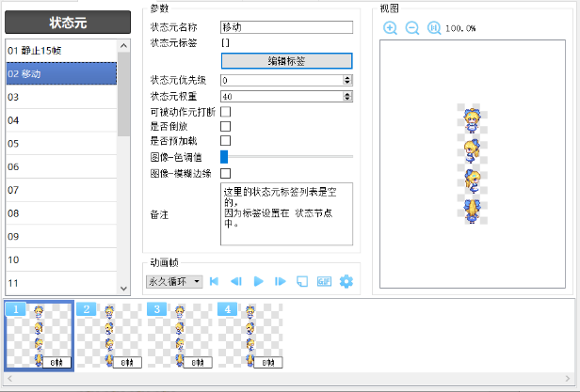
Task: Step forward to next animation frame
Action: (280, 281)
